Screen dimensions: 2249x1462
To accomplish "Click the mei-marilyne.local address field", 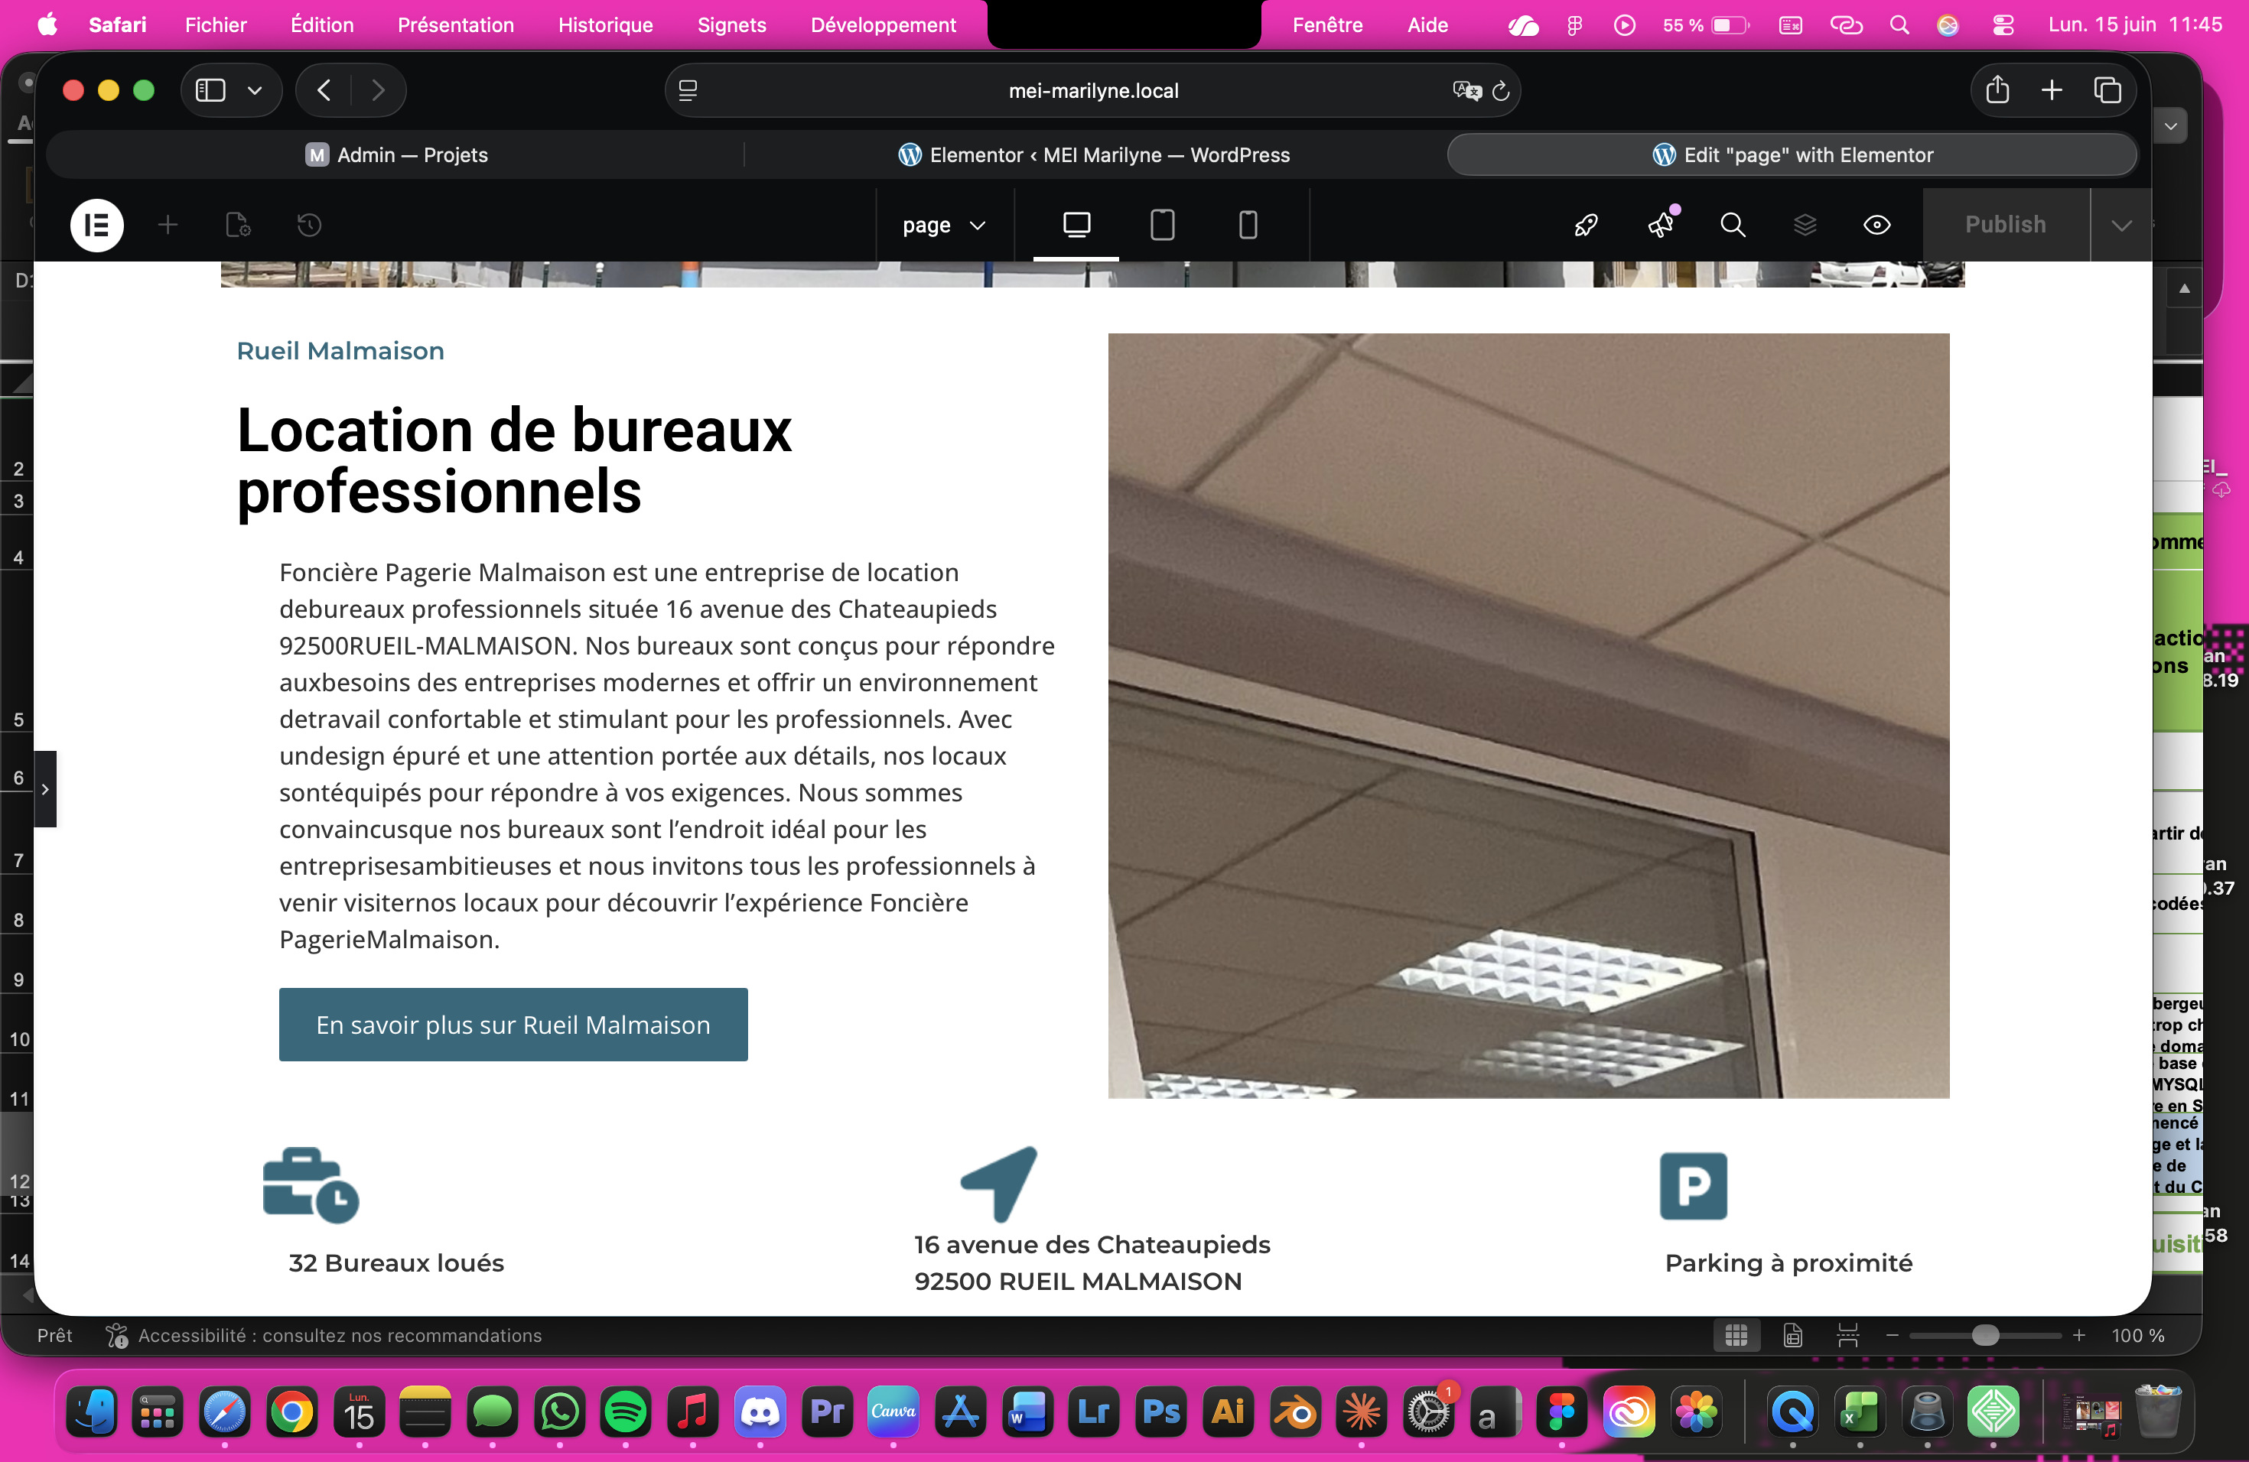I will (1093, 91).
